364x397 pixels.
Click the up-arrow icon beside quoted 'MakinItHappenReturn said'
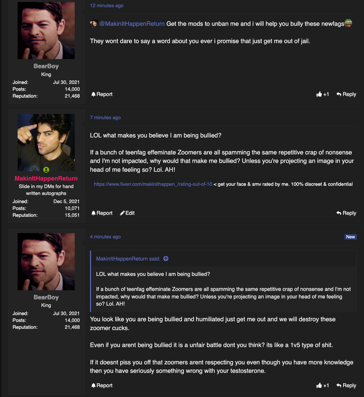pos(166,259)
